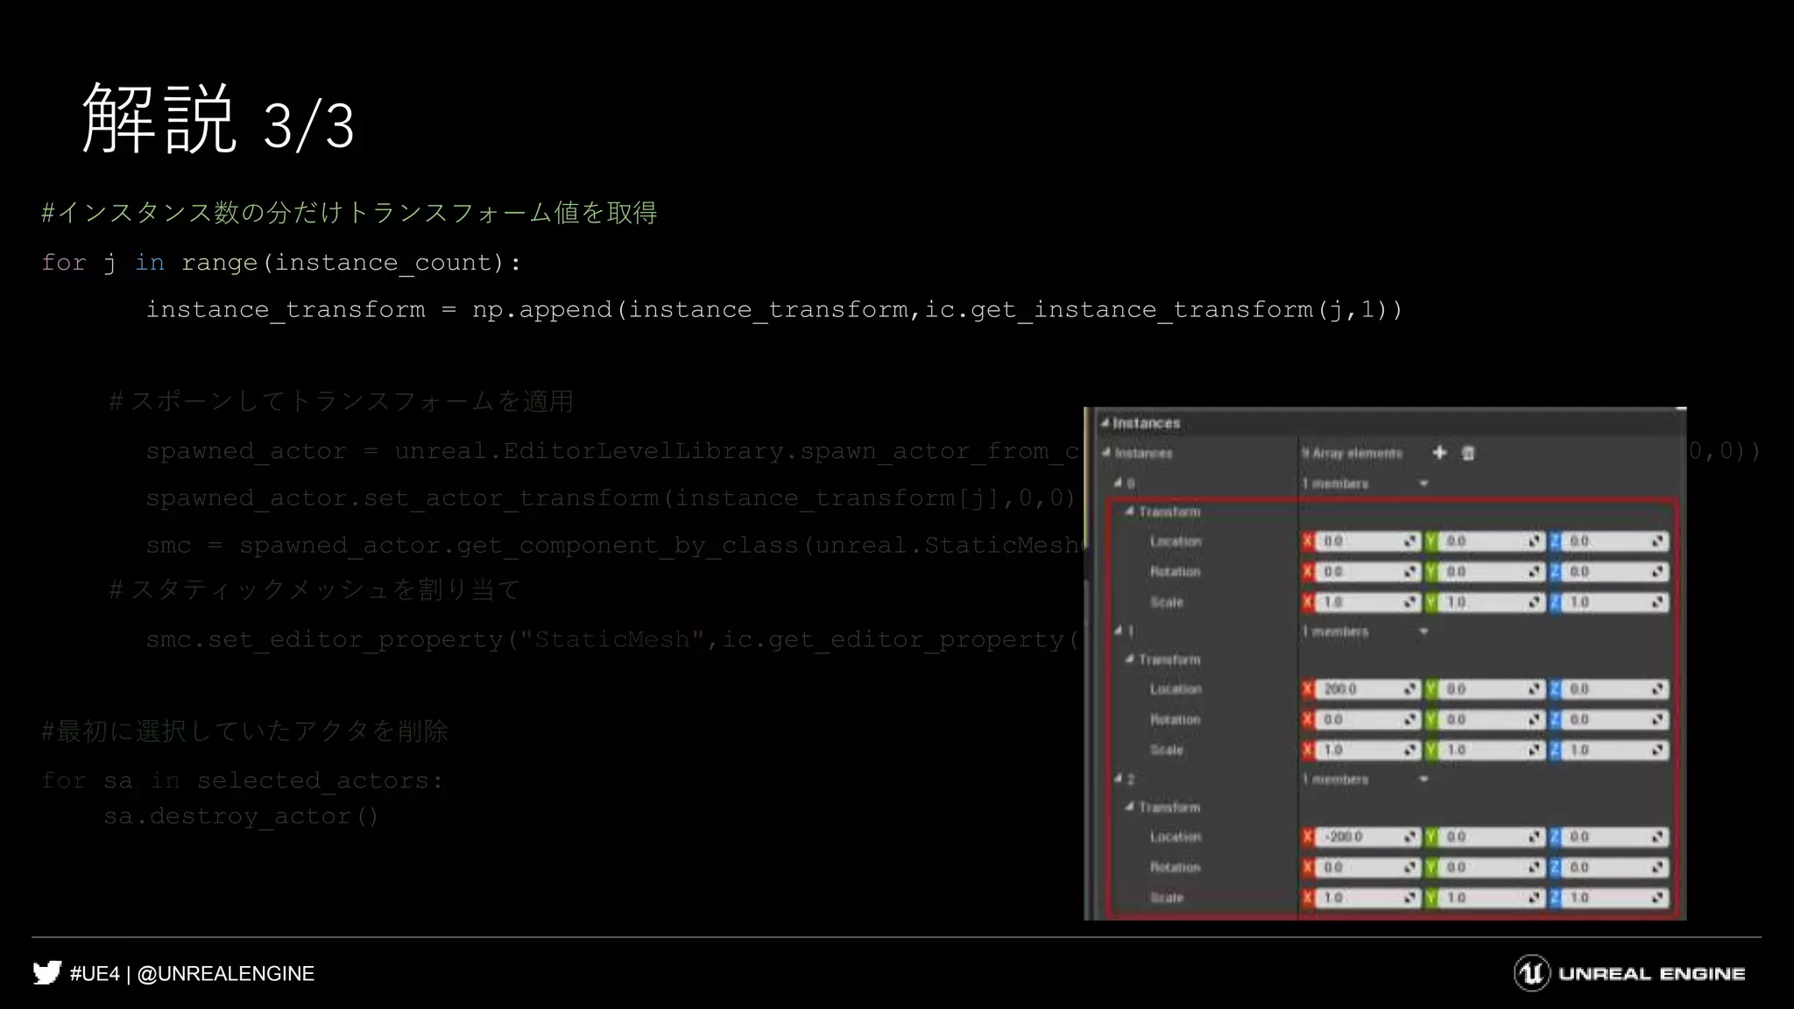Click the spin arrows on instance 0 Scale Y
Viewport: 1794px width, 1009px height.
pyautogui.click(x=1535, y=603)
